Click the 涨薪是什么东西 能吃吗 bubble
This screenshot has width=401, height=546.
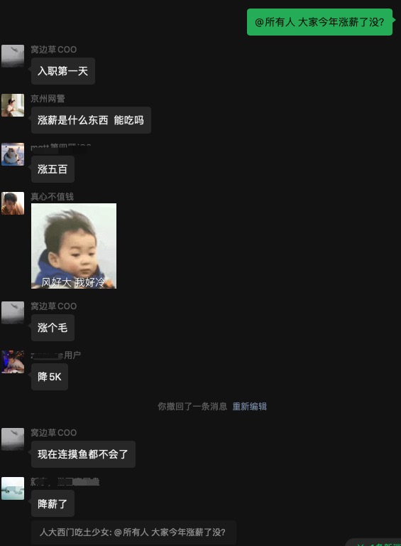91,120
